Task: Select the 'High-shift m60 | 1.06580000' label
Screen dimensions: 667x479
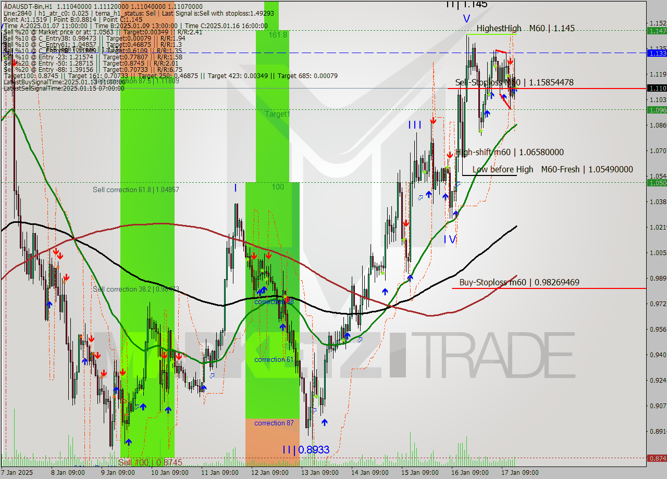Action: [x=509, y=152]
